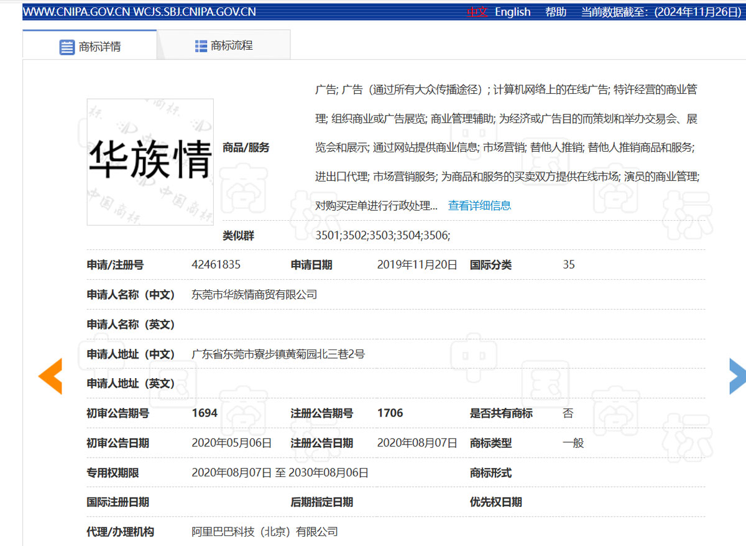
Task: Click the 商标形式 label
Action: 490,473
